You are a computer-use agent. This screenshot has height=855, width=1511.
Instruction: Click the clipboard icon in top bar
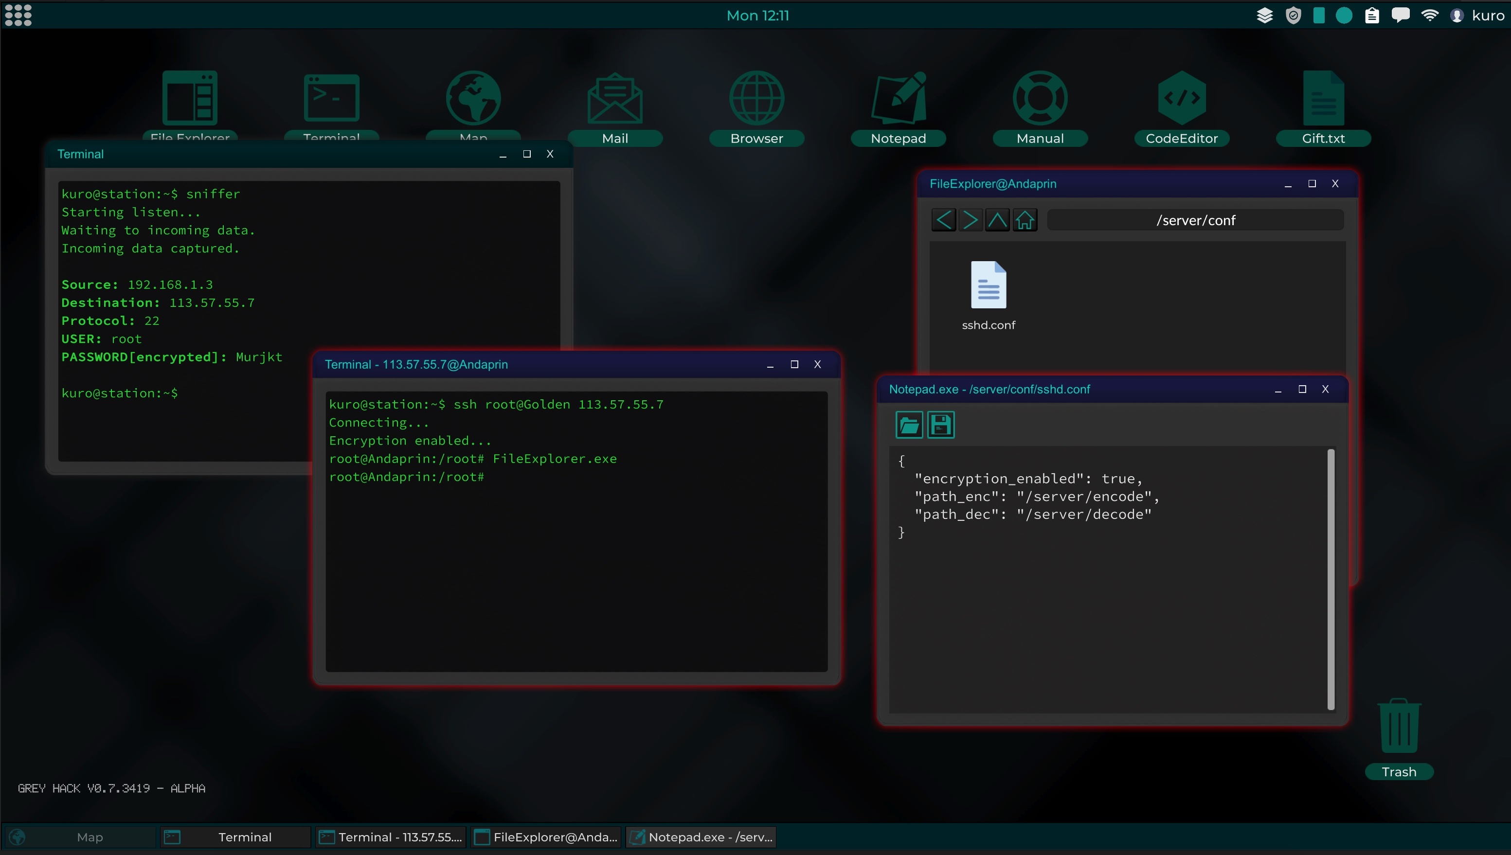(1372, 15)
